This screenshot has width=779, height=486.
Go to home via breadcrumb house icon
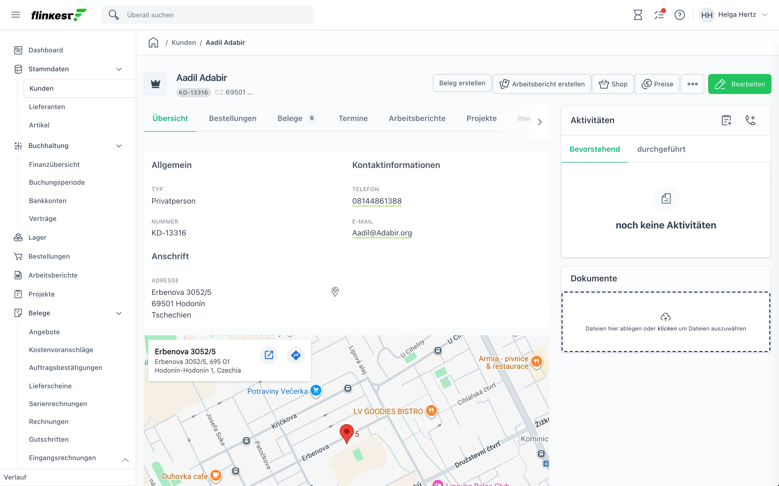(x=153, y=42)
